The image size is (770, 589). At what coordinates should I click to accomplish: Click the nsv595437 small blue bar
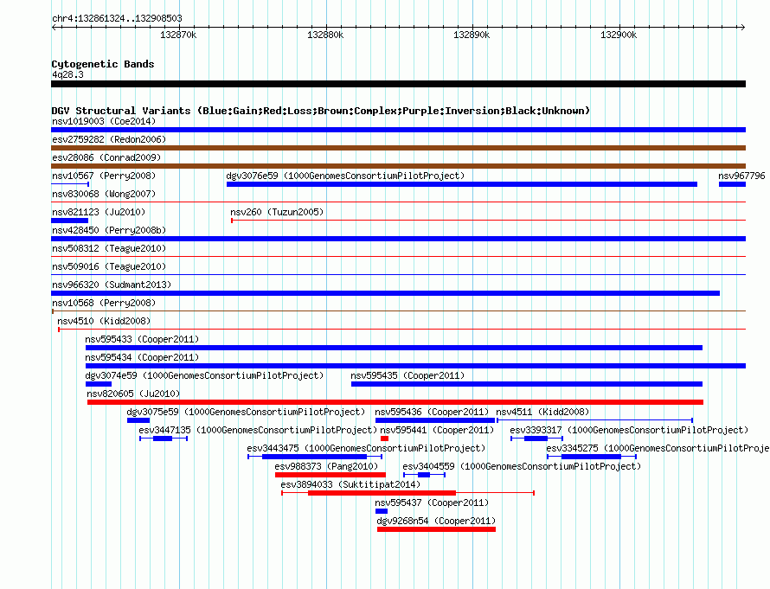coord(382,511)
